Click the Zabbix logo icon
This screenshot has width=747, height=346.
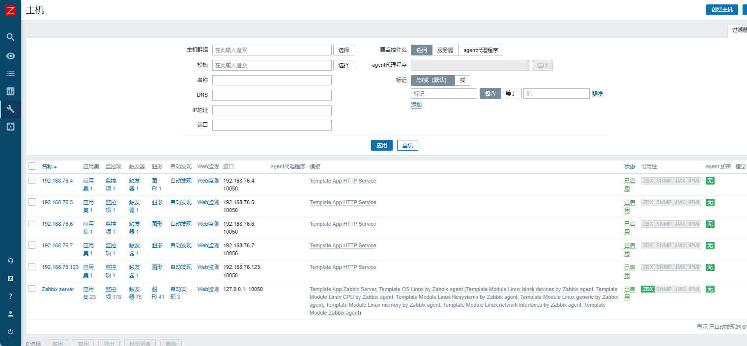[x=10, y=10]
